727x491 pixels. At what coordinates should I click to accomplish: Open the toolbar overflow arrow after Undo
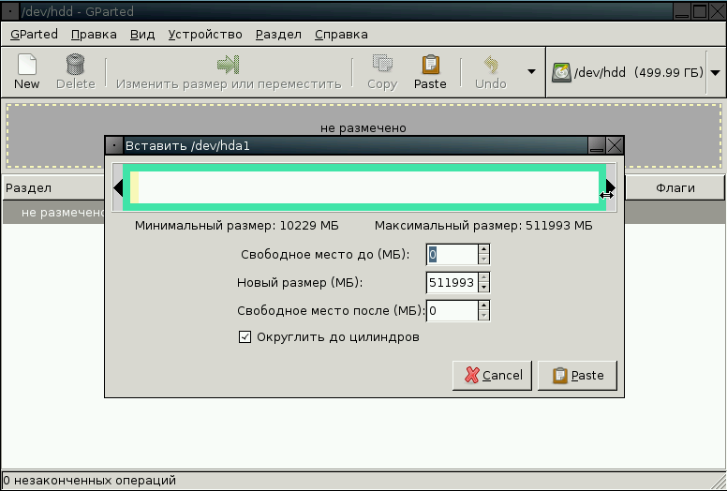point(531,71)
